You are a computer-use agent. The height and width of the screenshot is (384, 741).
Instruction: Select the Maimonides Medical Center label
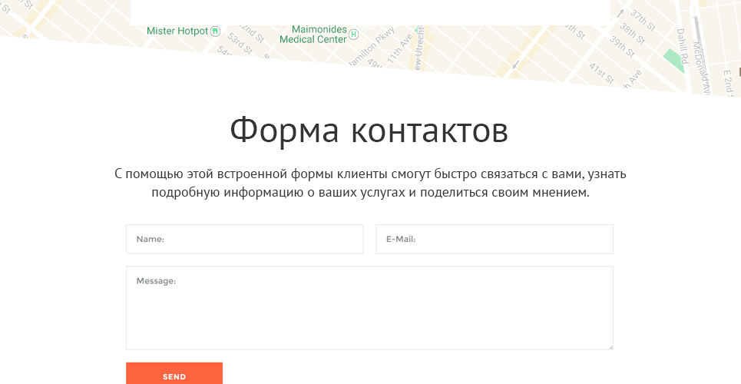(x=313, y=35)
